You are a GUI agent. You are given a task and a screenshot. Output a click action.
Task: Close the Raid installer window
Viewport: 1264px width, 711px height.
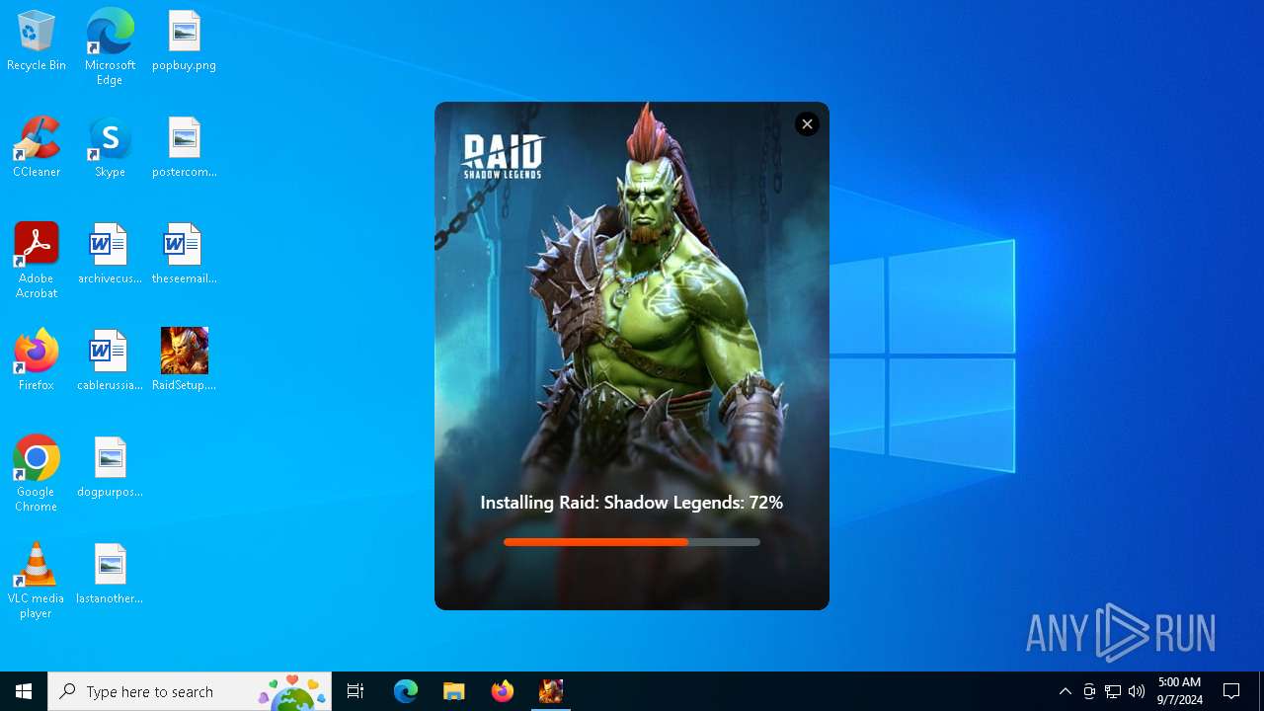tap(807, 123)
